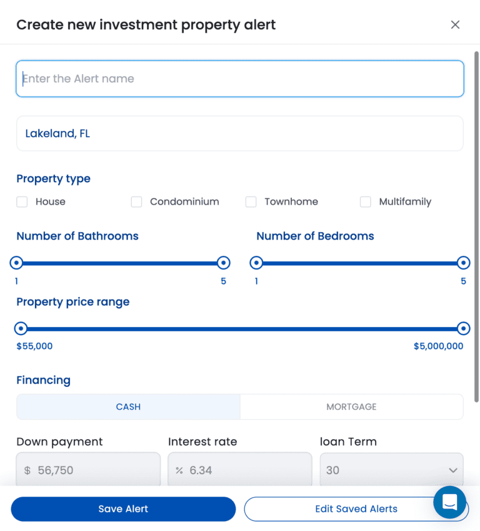Image resolution: width=480 pixels, height=531 pixels.
Task: Click the maximum bathrooms slider handle
Action: [223, 263]
